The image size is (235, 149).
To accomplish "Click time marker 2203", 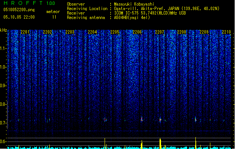I will tap(70, 32).
